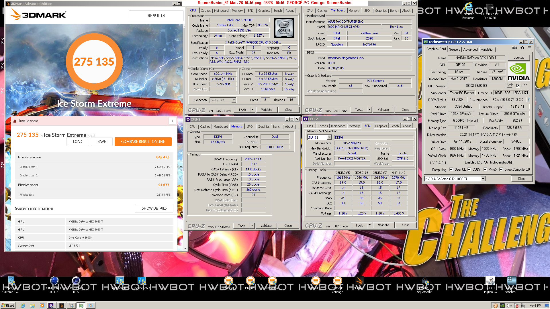This screenshot has width=550, height=309.
Task: Take a GPU-Z screenshot with camera icon
Action: (x=515, y=48)
